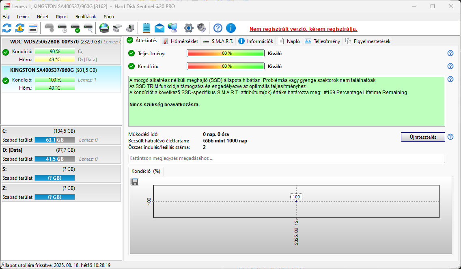The width and height of the screenshot is (461, 269).
Task: Click help icon beside Teljesítmény bar
Action: point(450,53)
